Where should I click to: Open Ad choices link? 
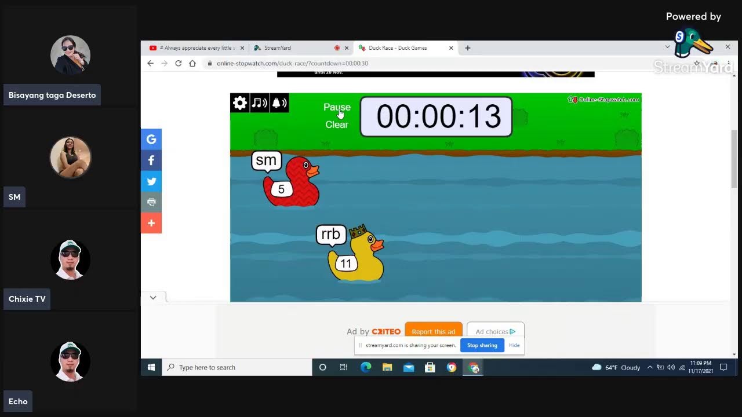pyautogui.click(x=496, y=331)
